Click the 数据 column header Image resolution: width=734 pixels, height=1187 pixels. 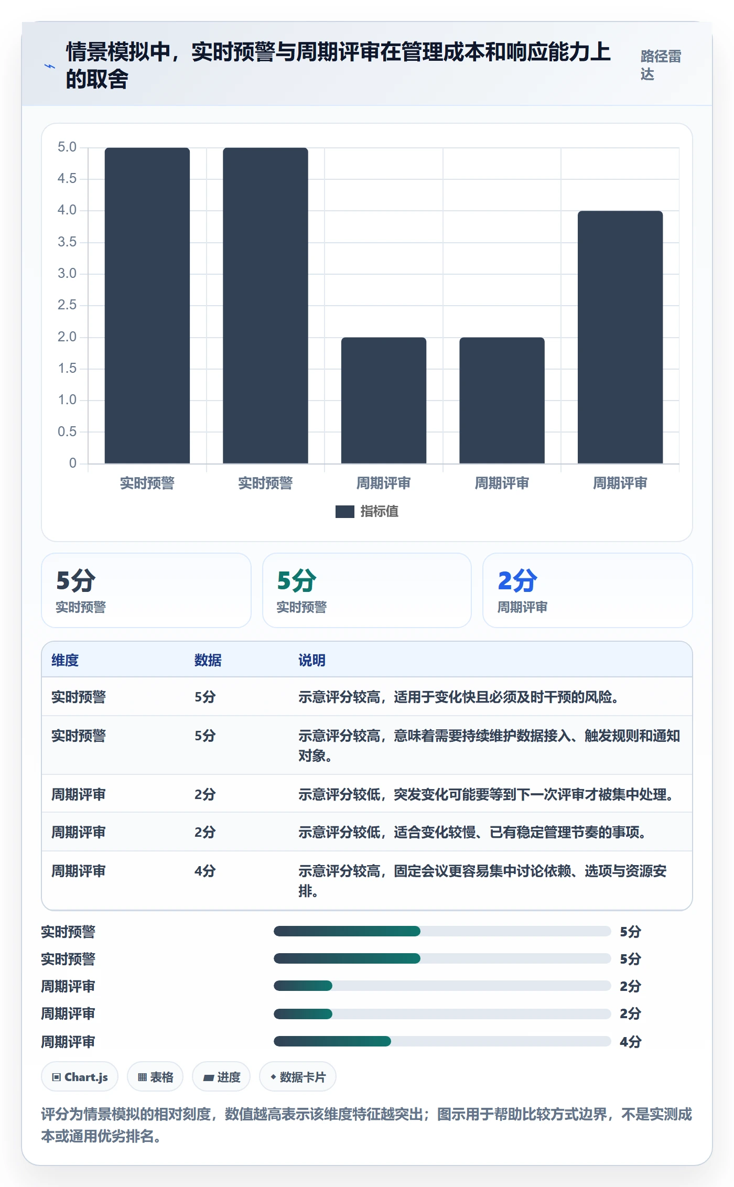[x=208, y=660]
